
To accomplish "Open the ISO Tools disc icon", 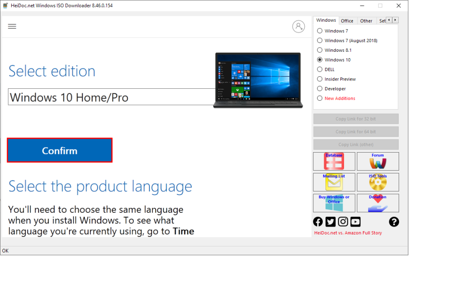I will [x=378, y=182].
